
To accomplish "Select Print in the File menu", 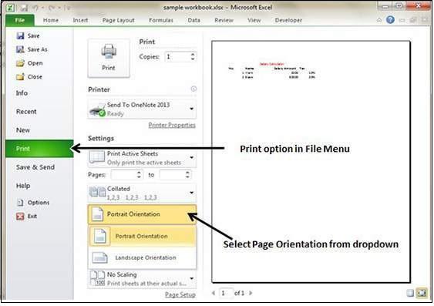I will [x=39, y=149].
